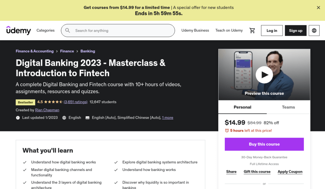Click the Preview this course thumbnail
Screen dimensions: 325x189
pyautogui.click(x=264, y=75)
